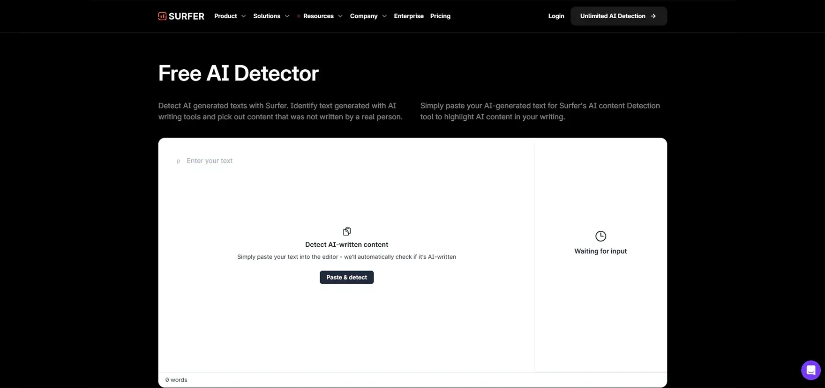Click the Paste & detect button

tap(347, 277)
